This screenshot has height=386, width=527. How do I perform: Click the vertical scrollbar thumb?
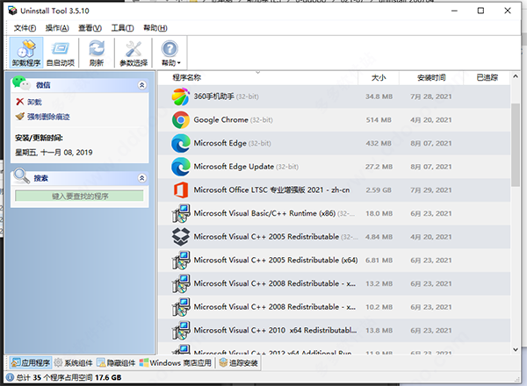coord(516,145)
